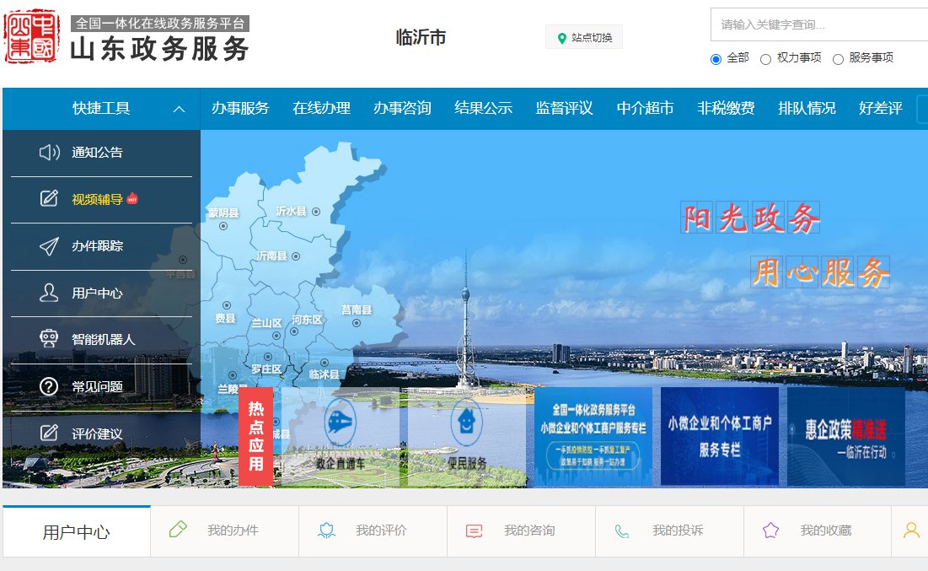The image size is (928, 571).
Task: Open the 全国一体化政务服务平台 小微企业 banner
Action: click(593, 437)
